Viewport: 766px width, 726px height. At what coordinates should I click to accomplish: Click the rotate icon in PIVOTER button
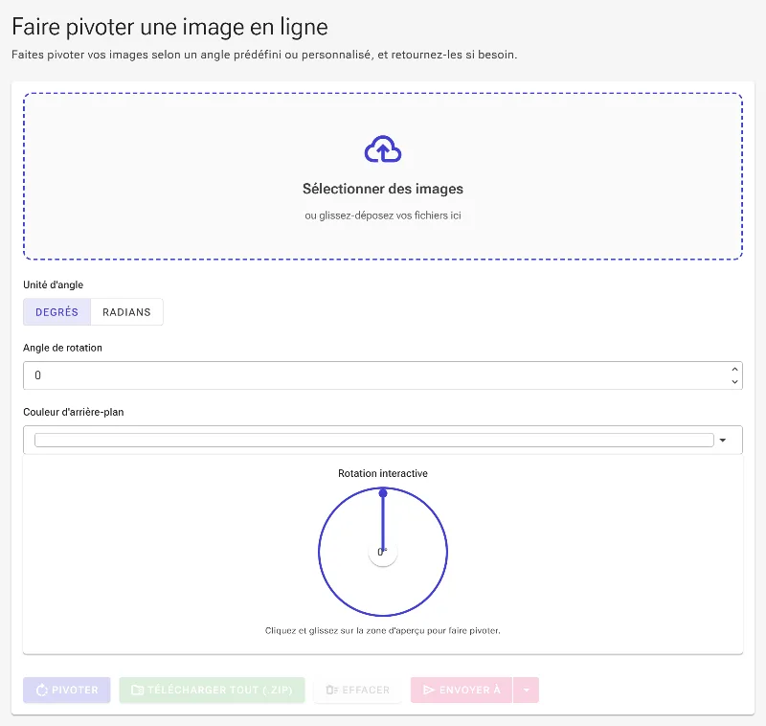[42, 690]
